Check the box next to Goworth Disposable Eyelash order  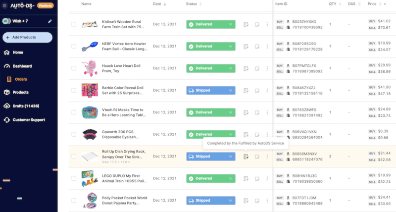[x=74, y=134]
